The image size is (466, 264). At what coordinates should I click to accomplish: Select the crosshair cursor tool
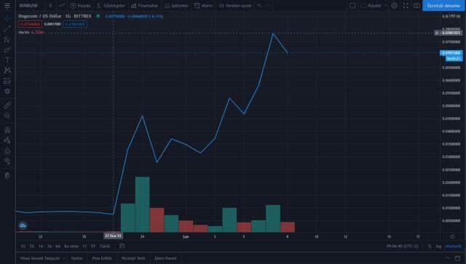[x=7, y=17]
